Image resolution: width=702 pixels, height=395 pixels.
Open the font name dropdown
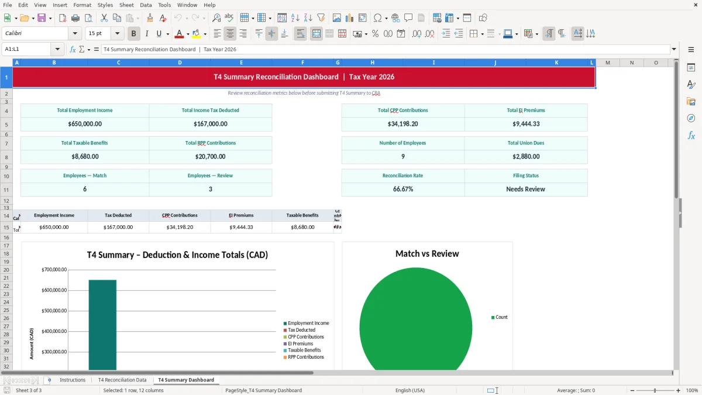pos(74,34)
